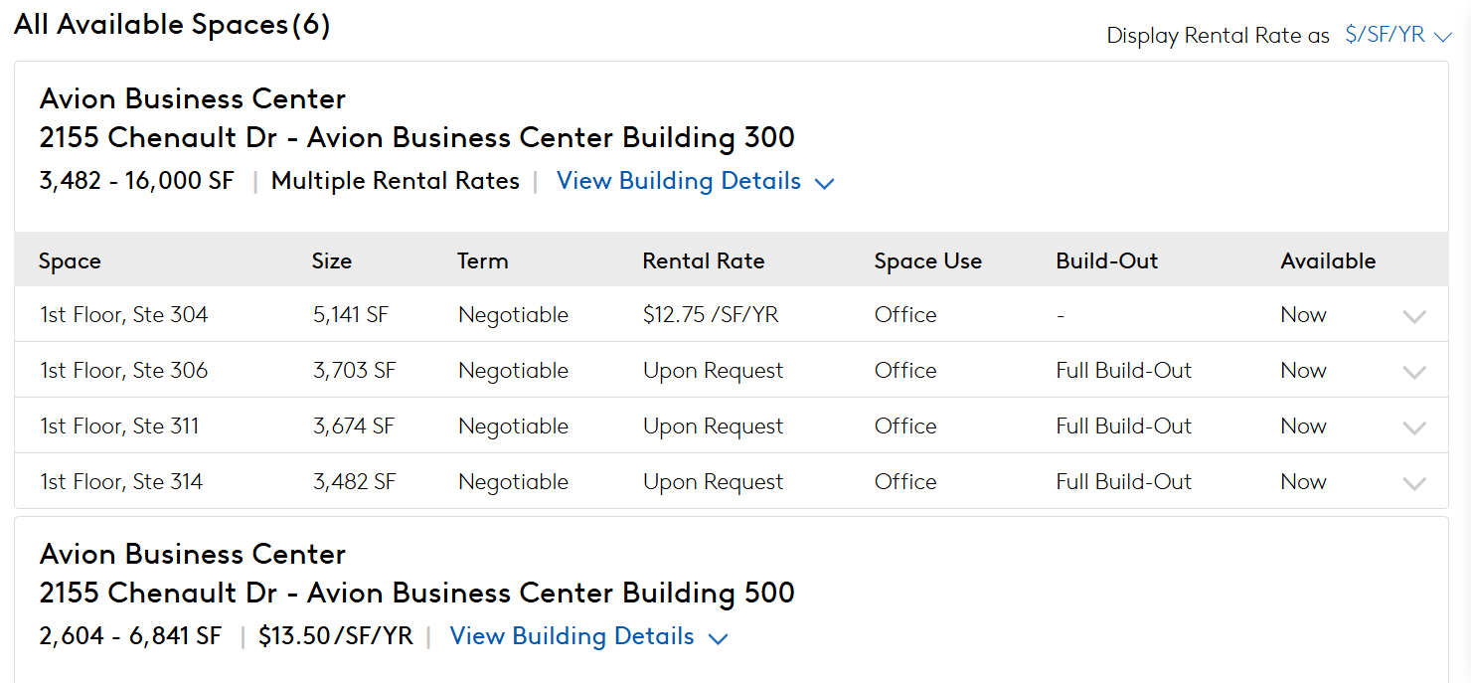Expand the Ste 304 row chevron
Image resolution: width=1471 pixels, height=683 pixels.
tap(1413, 316)
